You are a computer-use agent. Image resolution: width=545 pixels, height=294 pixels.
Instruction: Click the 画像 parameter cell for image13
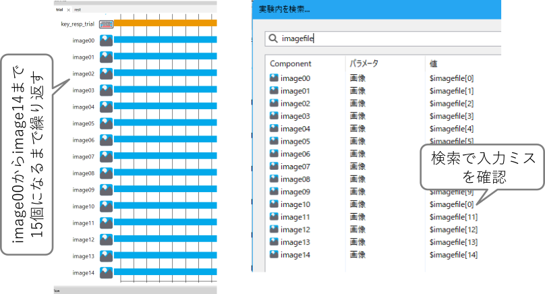[357, 242]
